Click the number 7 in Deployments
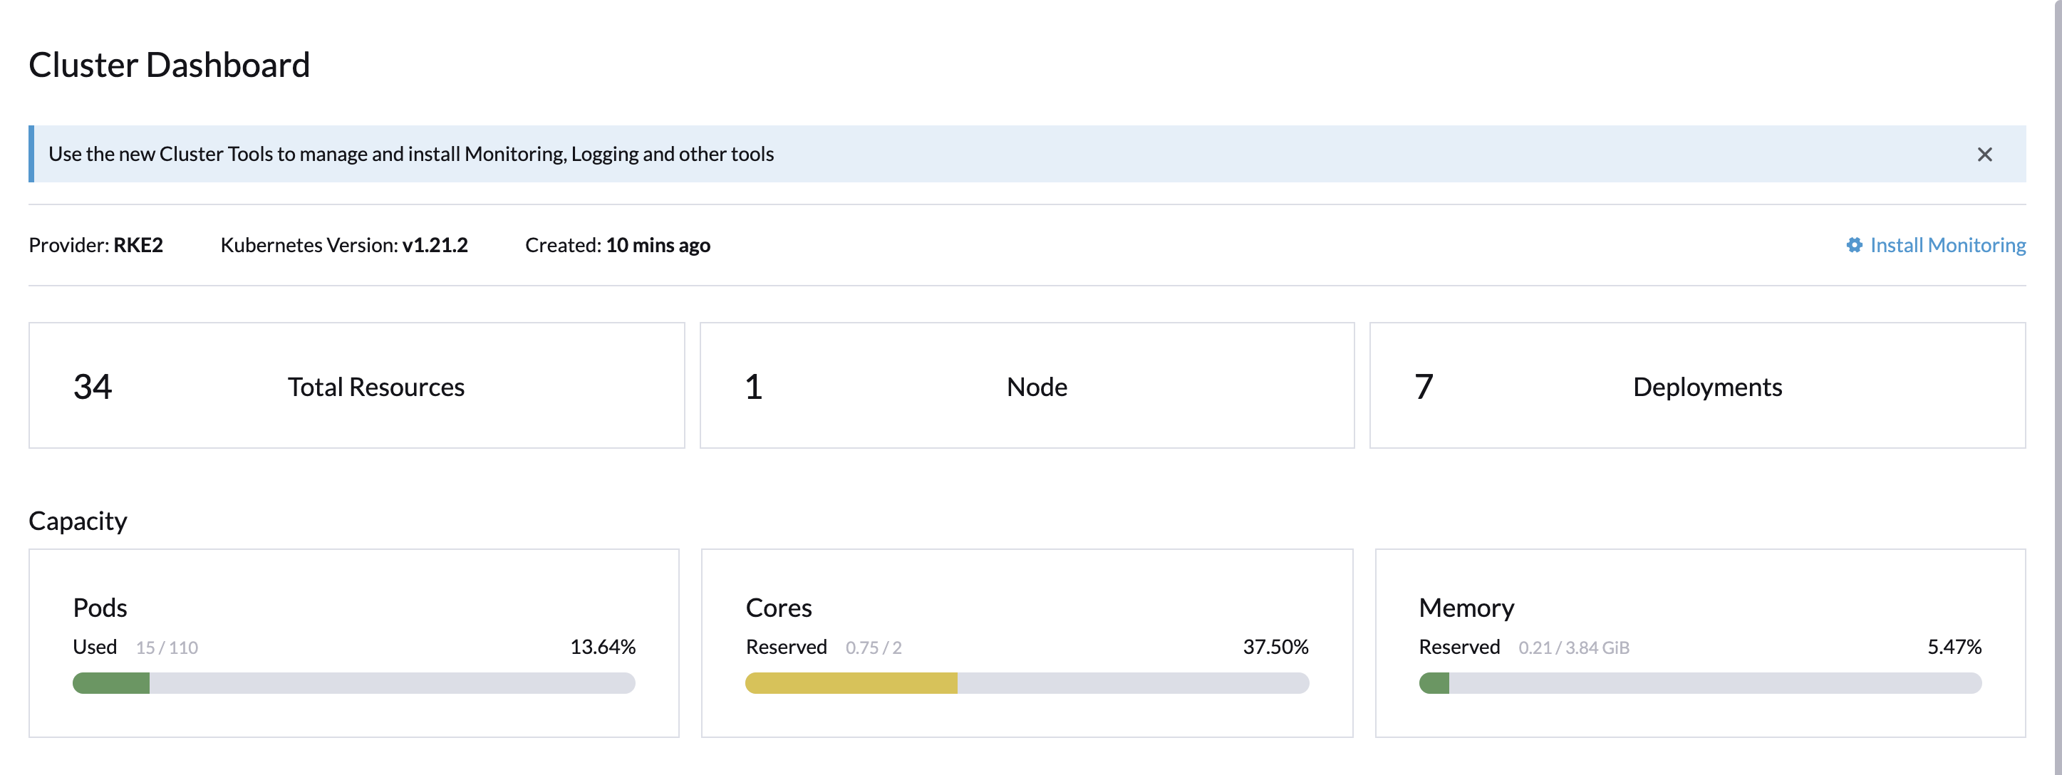 1424,387
